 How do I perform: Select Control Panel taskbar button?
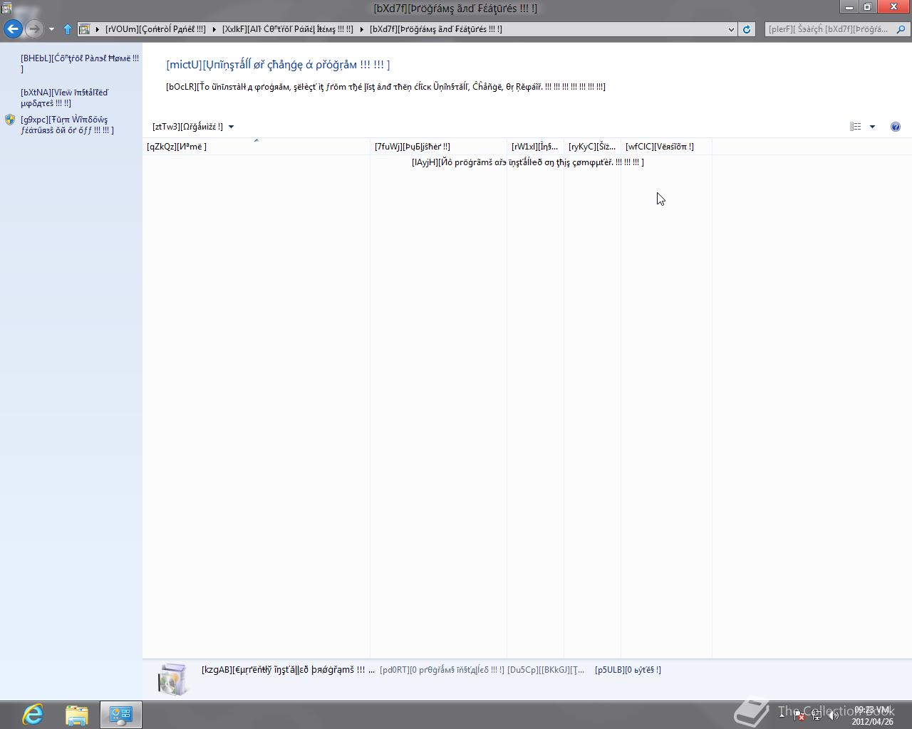[x=120, y=715]
